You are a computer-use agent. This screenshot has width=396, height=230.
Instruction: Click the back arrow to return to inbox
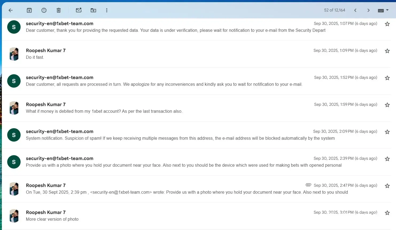[11, 10]
